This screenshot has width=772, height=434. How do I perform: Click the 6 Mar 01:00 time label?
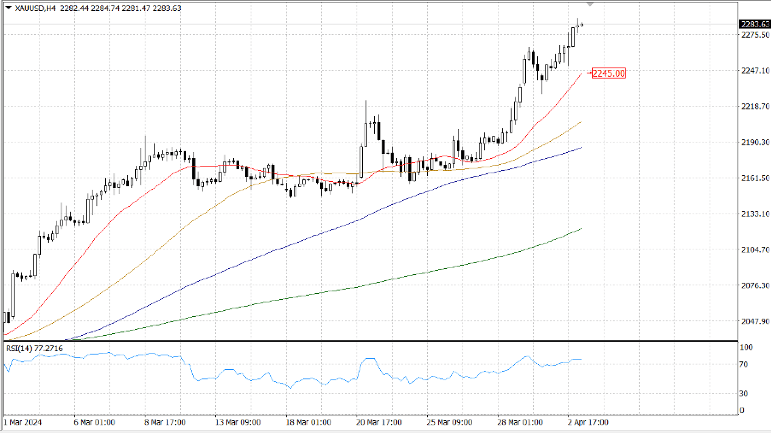[94, 422]
